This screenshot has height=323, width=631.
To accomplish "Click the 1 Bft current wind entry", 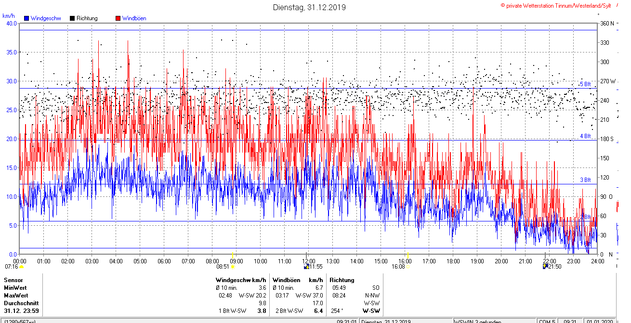I will (233, 311).
